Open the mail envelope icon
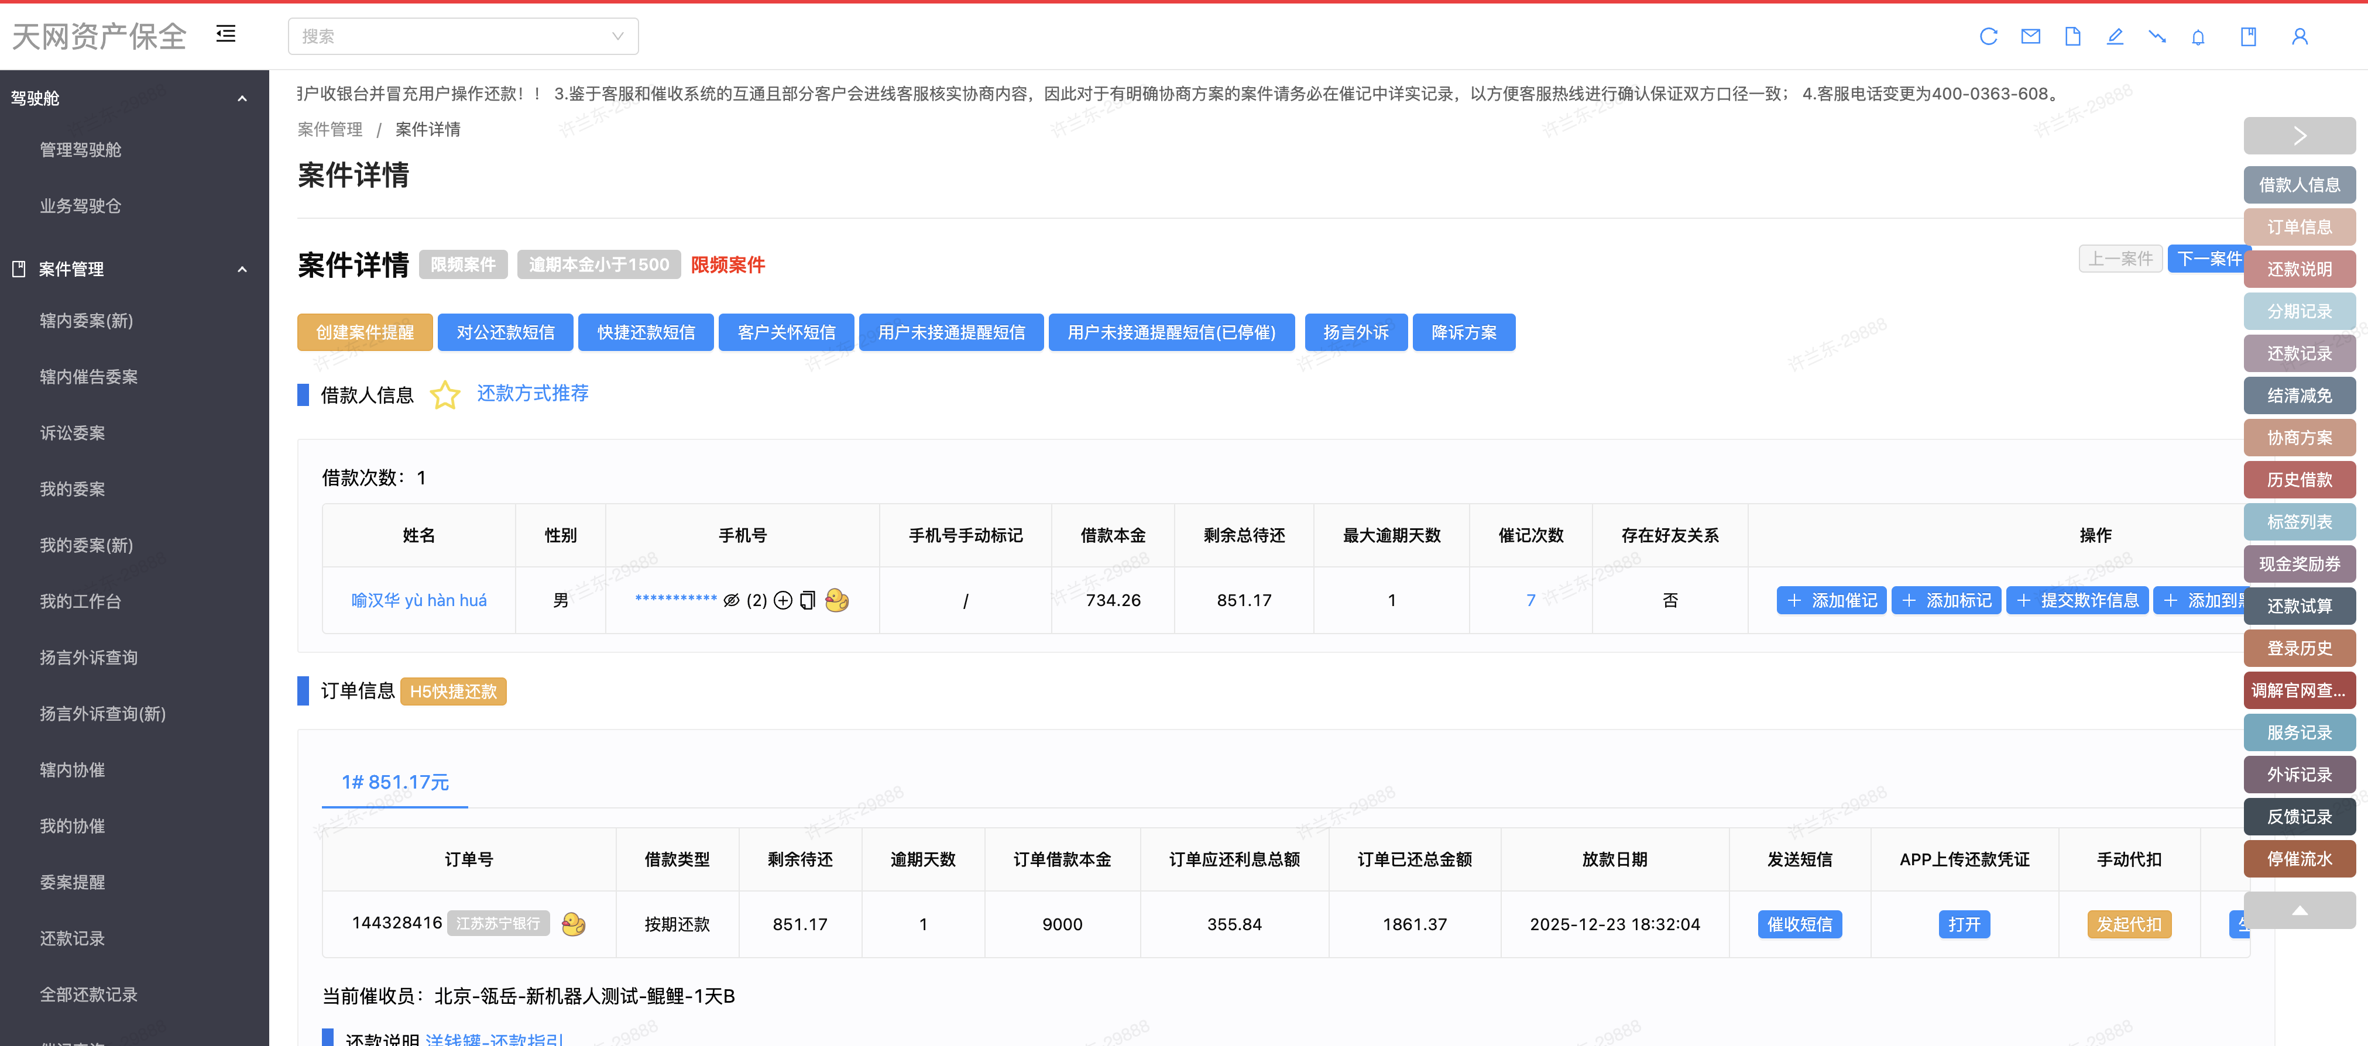 click(2030, 37)
